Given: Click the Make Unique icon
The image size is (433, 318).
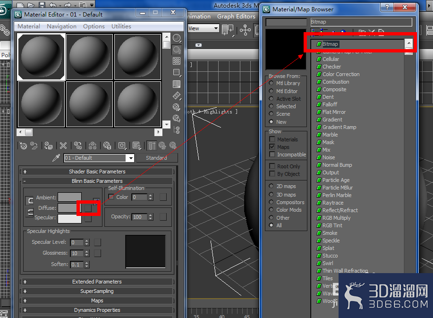Looking at the screenshot, I should tap(93, 146).
